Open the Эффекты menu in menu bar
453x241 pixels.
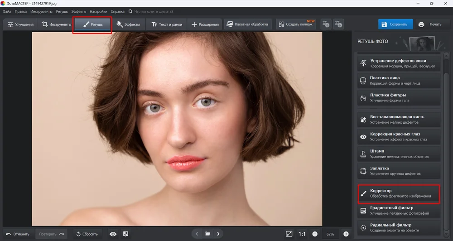(78, 11)
